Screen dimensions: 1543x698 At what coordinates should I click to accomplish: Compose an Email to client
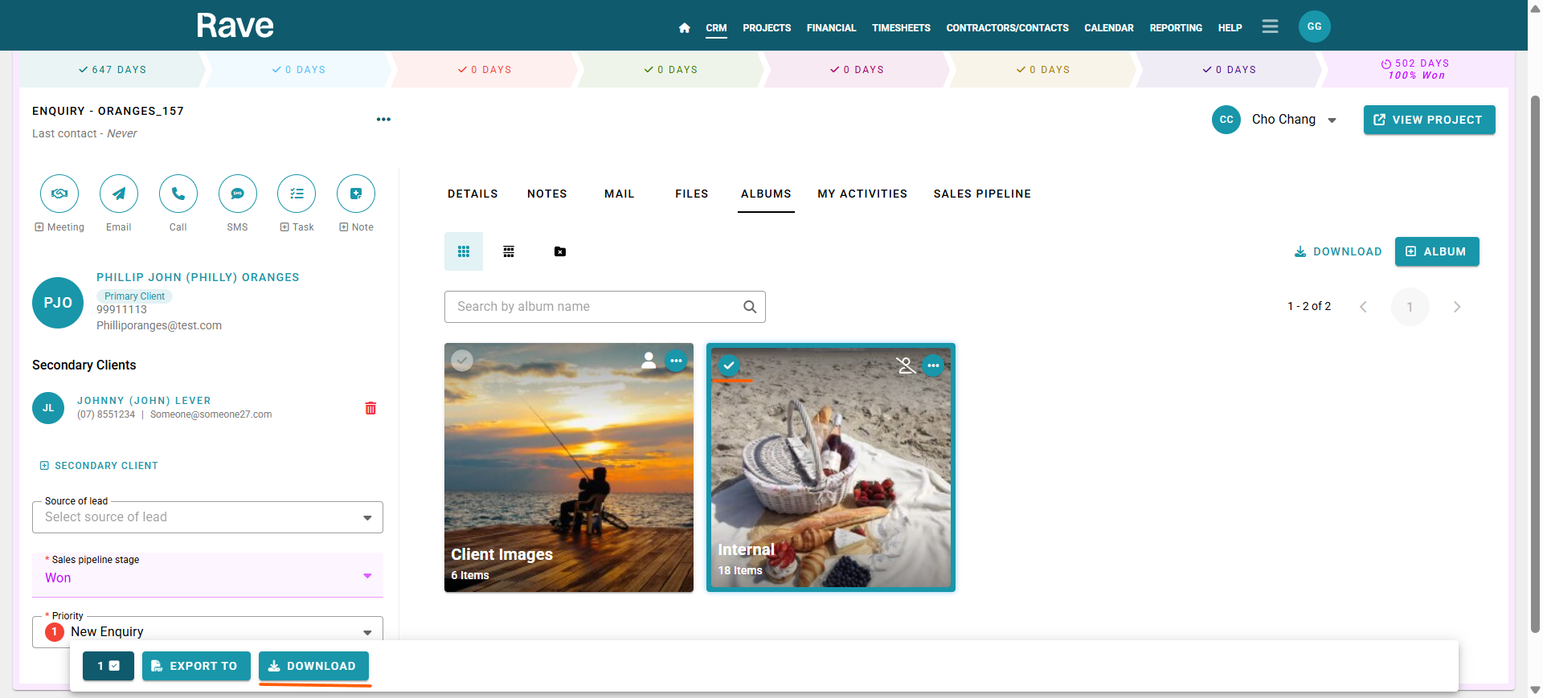pos(119,194)
